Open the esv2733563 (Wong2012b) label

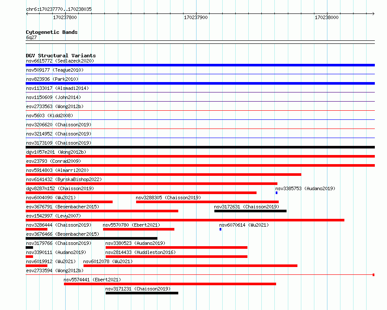coord(55,106)
